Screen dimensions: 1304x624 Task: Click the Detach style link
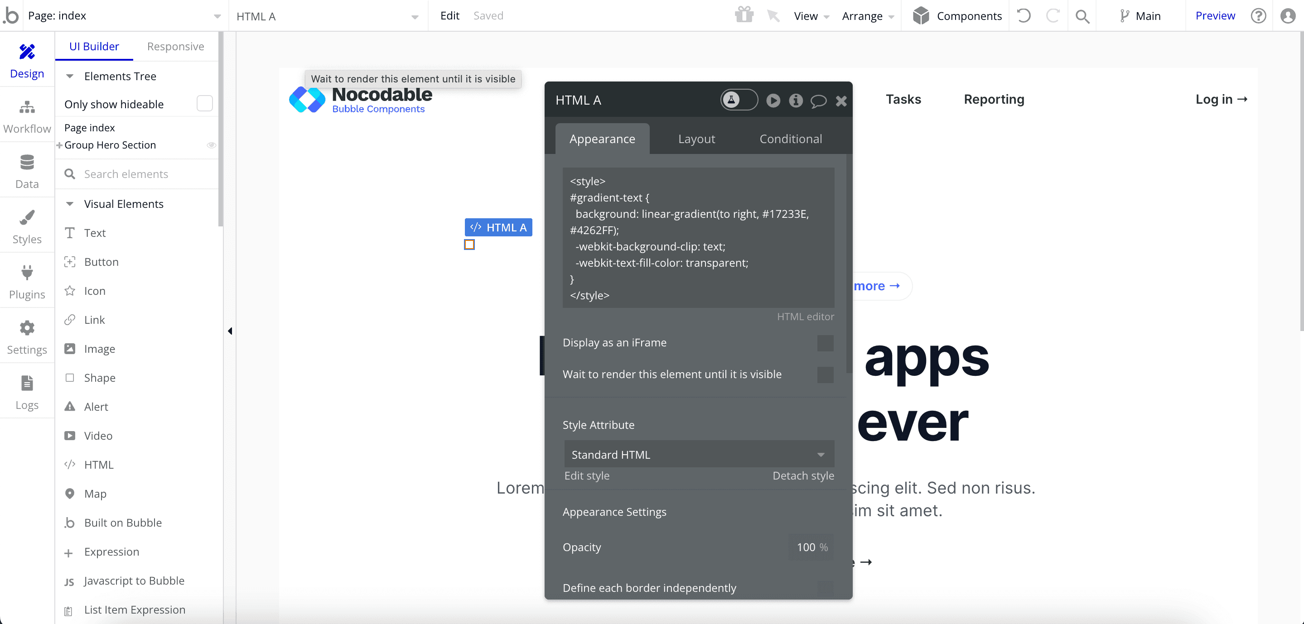click(802, 475)
